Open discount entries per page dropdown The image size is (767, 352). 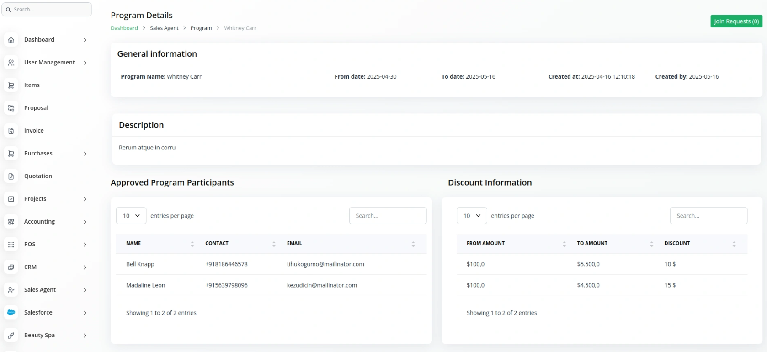tap(472, 216)
